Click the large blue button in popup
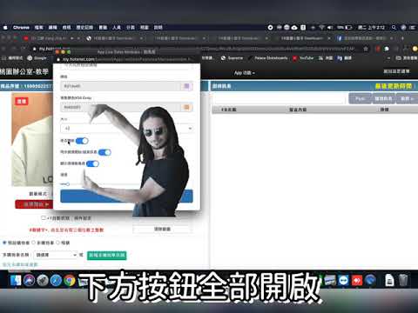This screenshot has width=418, height=313. pyautogui.click(x=126, y=196)
